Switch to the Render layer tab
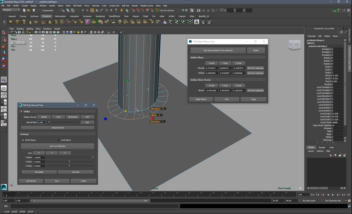Viewport: 352px width, 214px height. (x=322, y=147)
